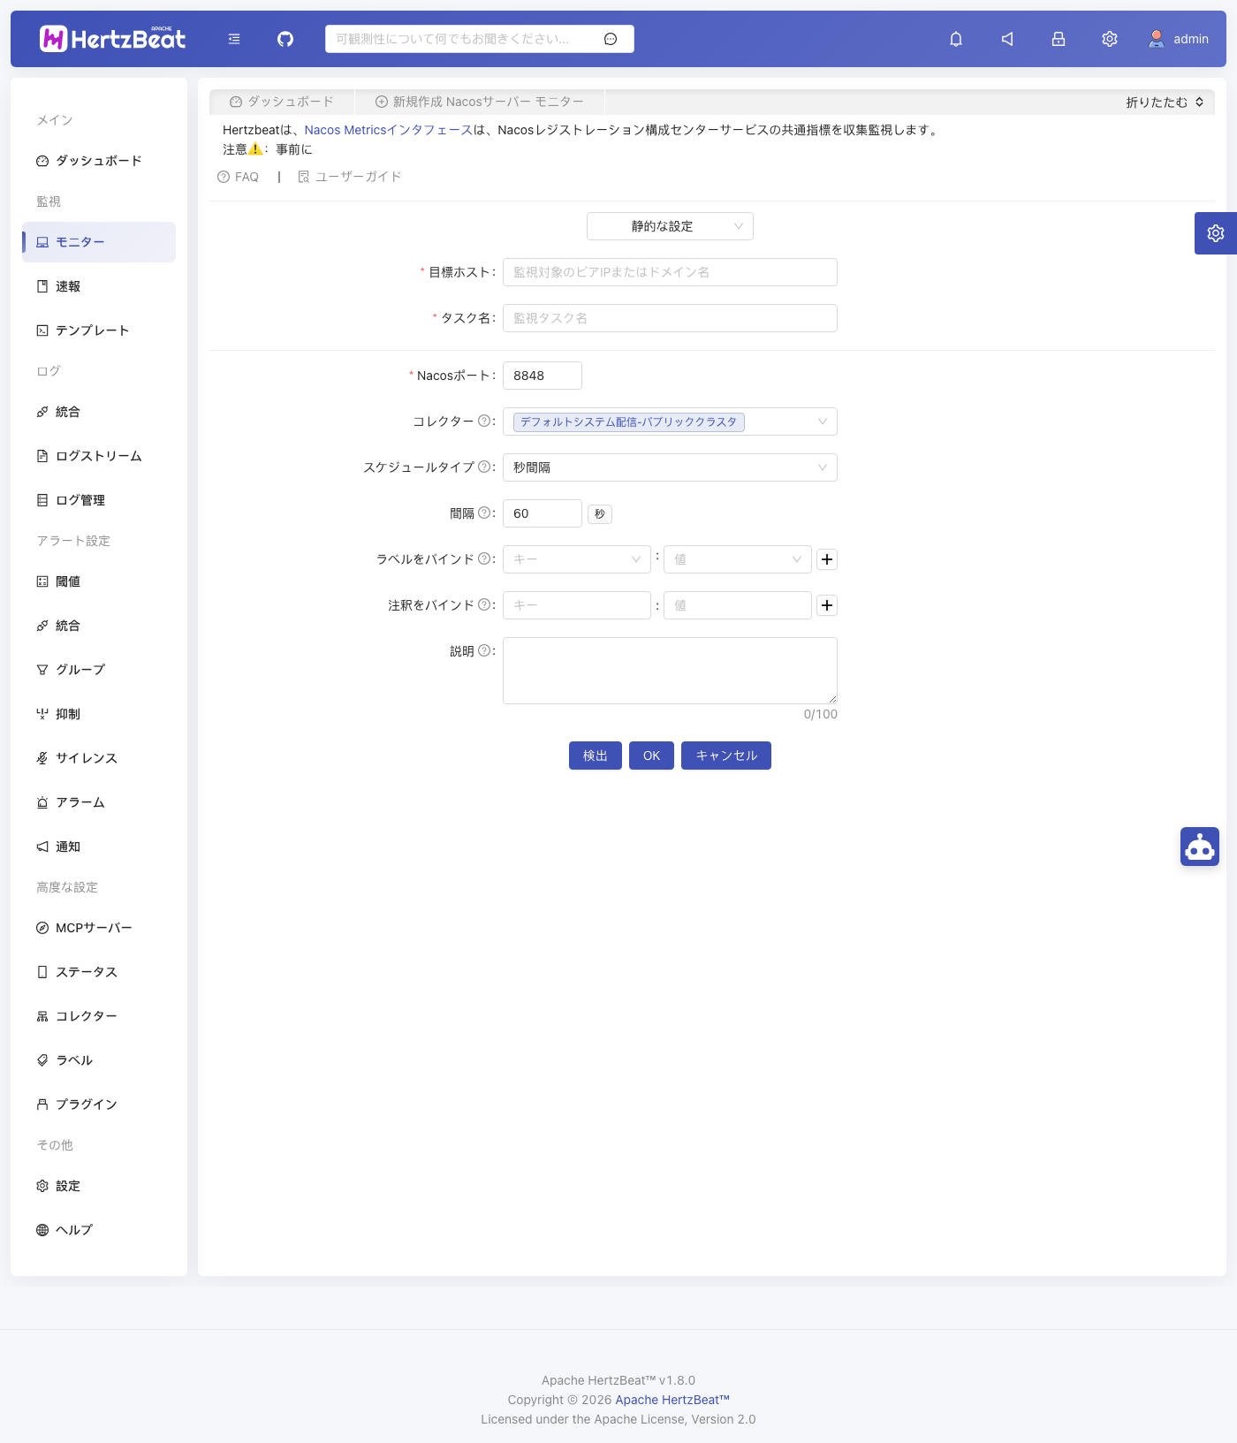
Task: Open the ユーザーガイド link
Action: (x=350, y=177)
